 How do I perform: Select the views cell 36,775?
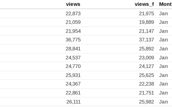(73, 40)
